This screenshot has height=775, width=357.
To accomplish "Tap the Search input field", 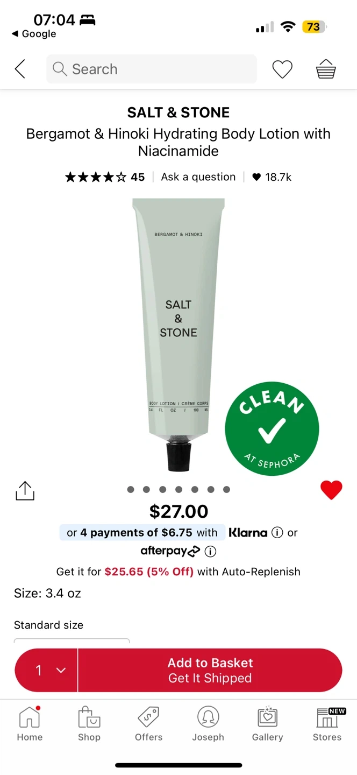I will click(x=152, y=69).
